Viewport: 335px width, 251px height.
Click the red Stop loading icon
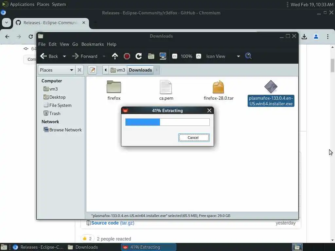(x=127, y=56)
